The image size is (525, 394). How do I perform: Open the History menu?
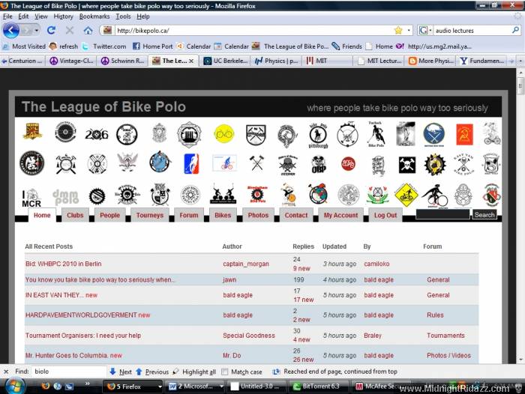pos(63,16)
